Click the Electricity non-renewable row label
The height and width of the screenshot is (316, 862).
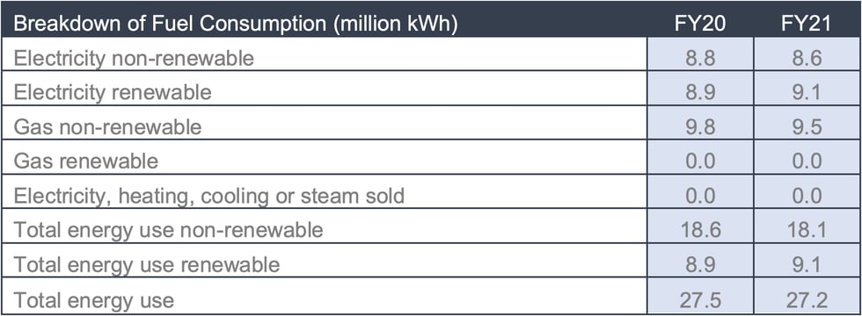[x=134, y=58]
